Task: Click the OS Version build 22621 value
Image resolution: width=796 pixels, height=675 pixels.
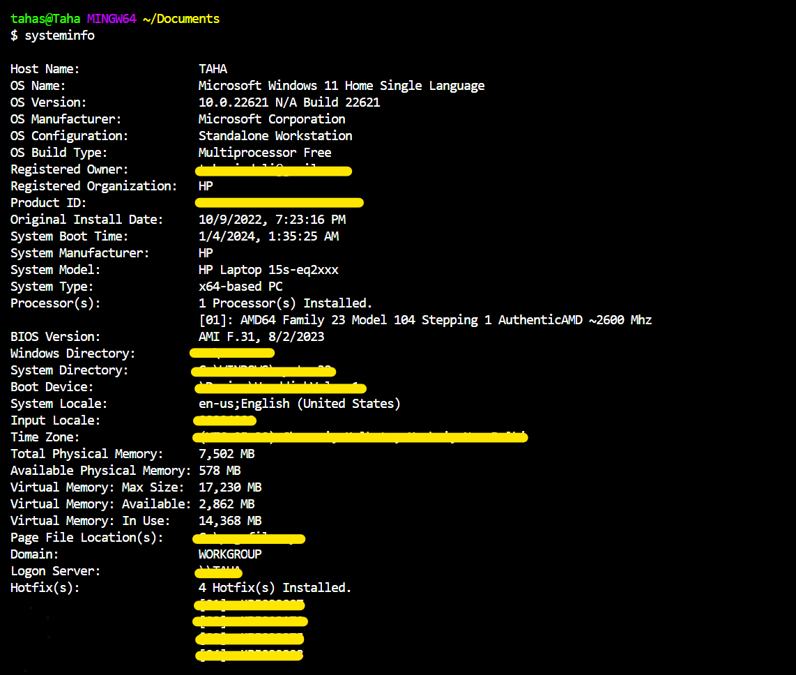Action: point(289,103)
